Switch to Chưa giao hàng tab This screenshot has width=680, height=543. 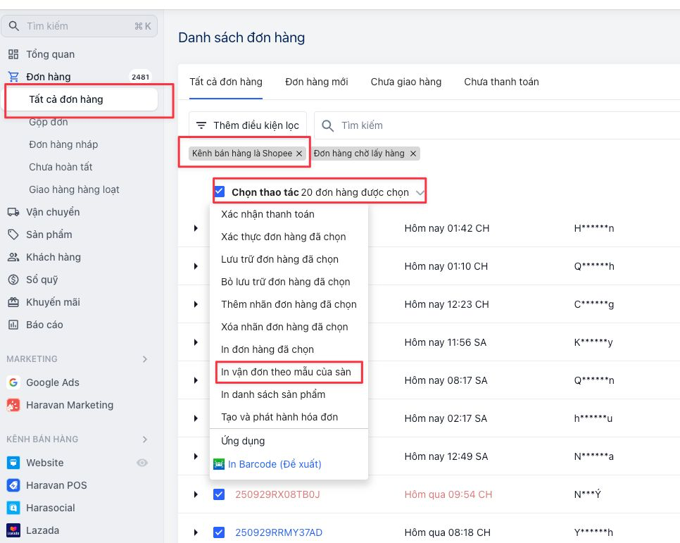(x=406, y=82)
